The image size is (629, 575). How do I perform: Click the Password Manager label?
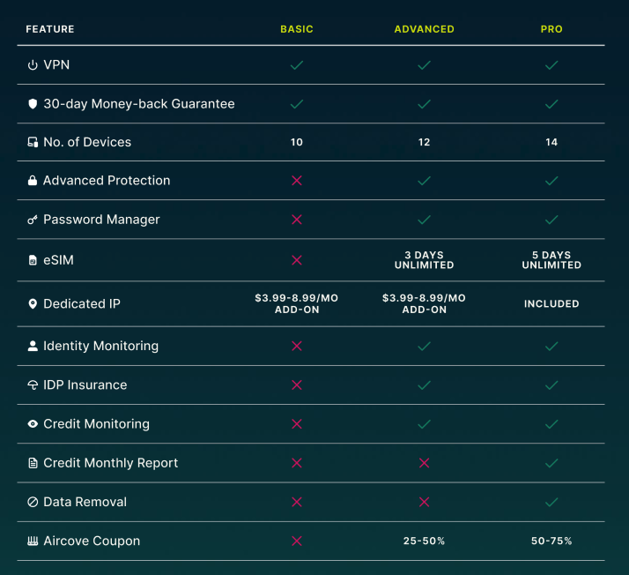pyautogui.click(x=101, y=220)
